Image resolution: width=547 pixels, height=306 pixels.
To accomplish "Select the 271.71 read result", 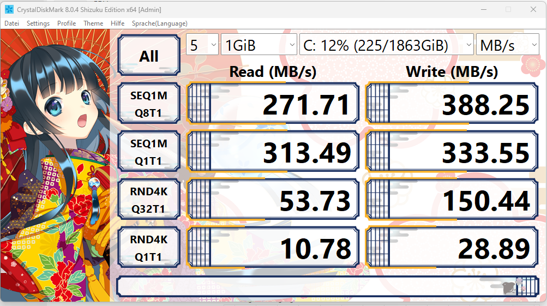I will pyautogui.click(x=273, y=103).
